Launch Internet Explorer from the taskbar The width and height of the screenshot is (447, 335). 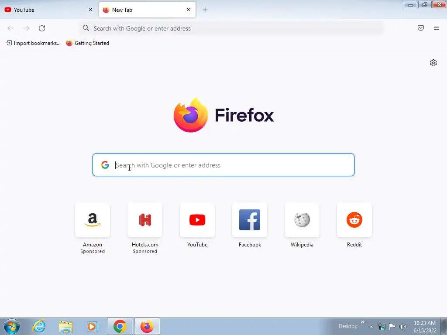coord(39,326)
